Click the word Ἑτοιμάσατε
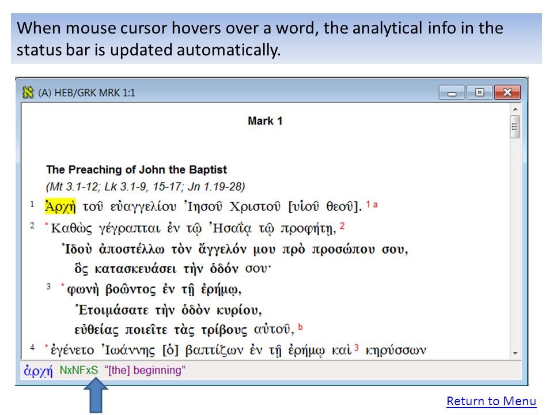 point(112,310)
